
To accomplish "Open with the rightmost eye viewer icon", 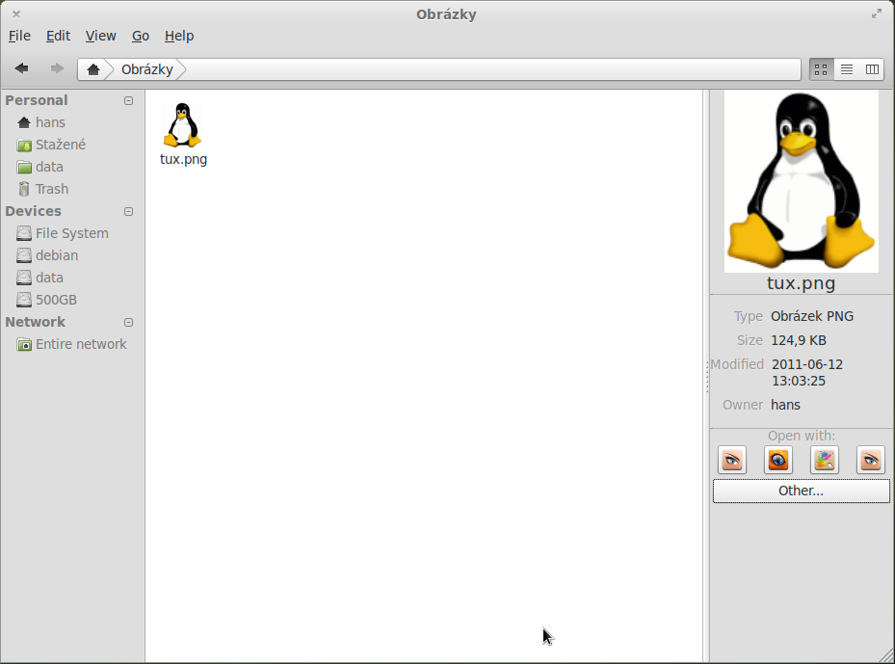I will point(871,460).
